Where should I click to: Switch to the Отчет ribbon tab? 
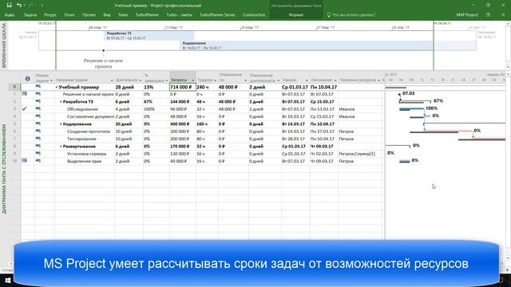pos(69,15)
